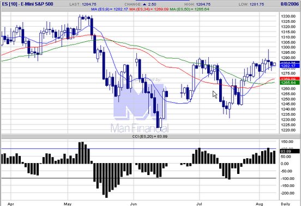The height and width of the screenshot is (206, 301).
Task: Click the Apr label on time axis
Action: coord(11,204)
